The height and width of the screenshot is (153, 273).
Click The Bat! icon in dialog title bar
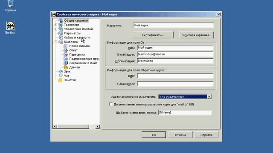pos(54,14)
